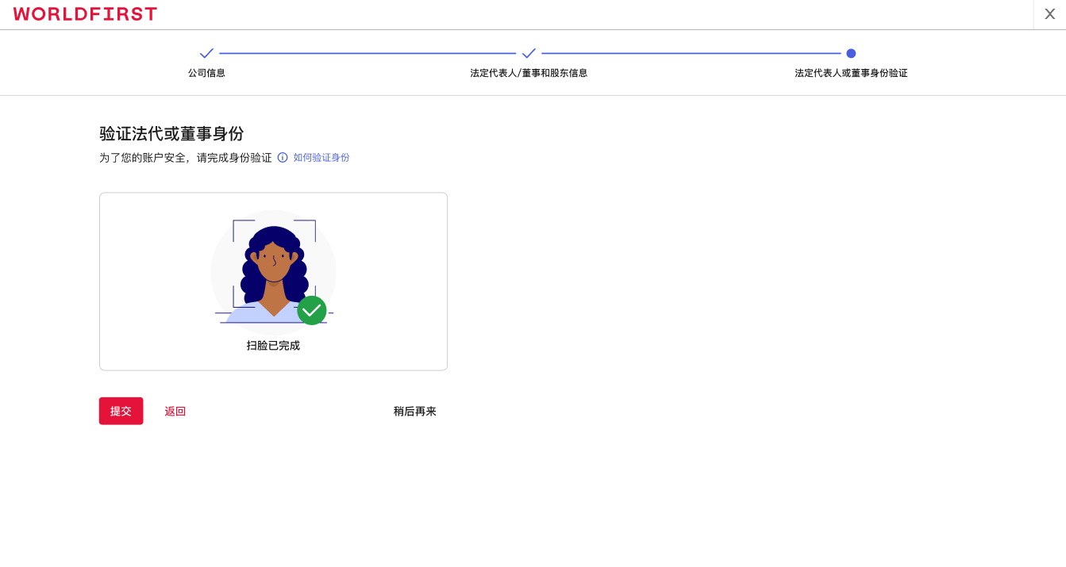1066x567 pixels.
Task: Click the stepper progress line between steps
Action: click(365, 54)
